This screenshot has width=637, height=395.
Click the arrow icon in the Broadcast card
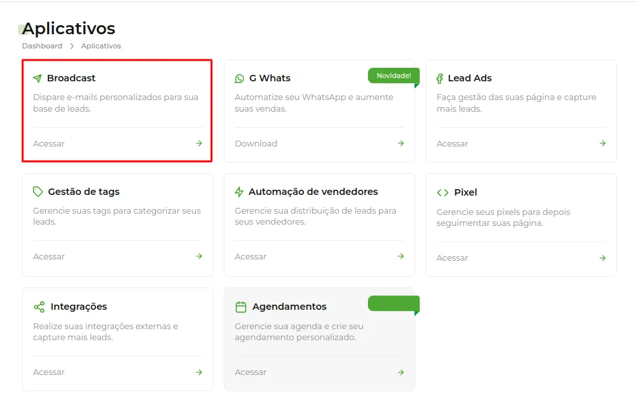click(x=199, y=143)
